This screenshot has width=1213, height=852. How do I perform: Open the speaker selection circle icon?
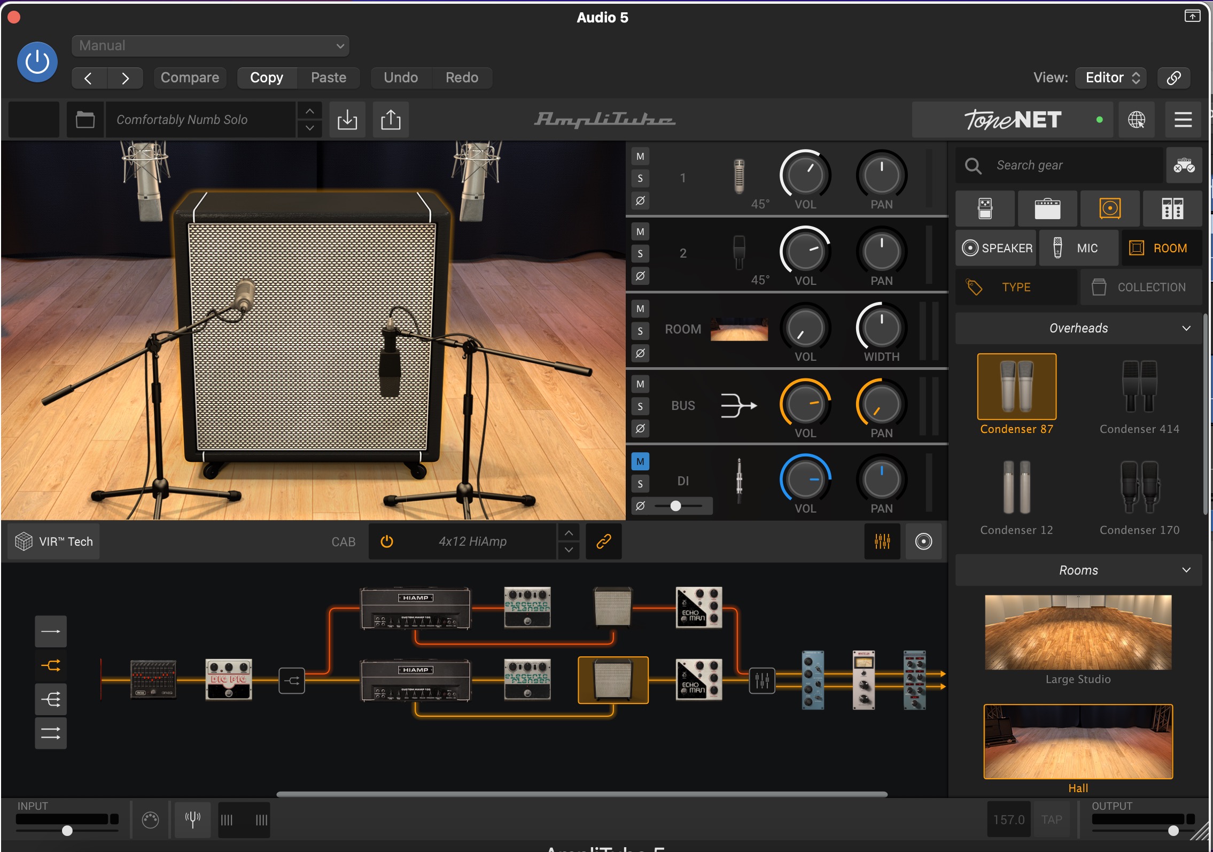[923, 541]
